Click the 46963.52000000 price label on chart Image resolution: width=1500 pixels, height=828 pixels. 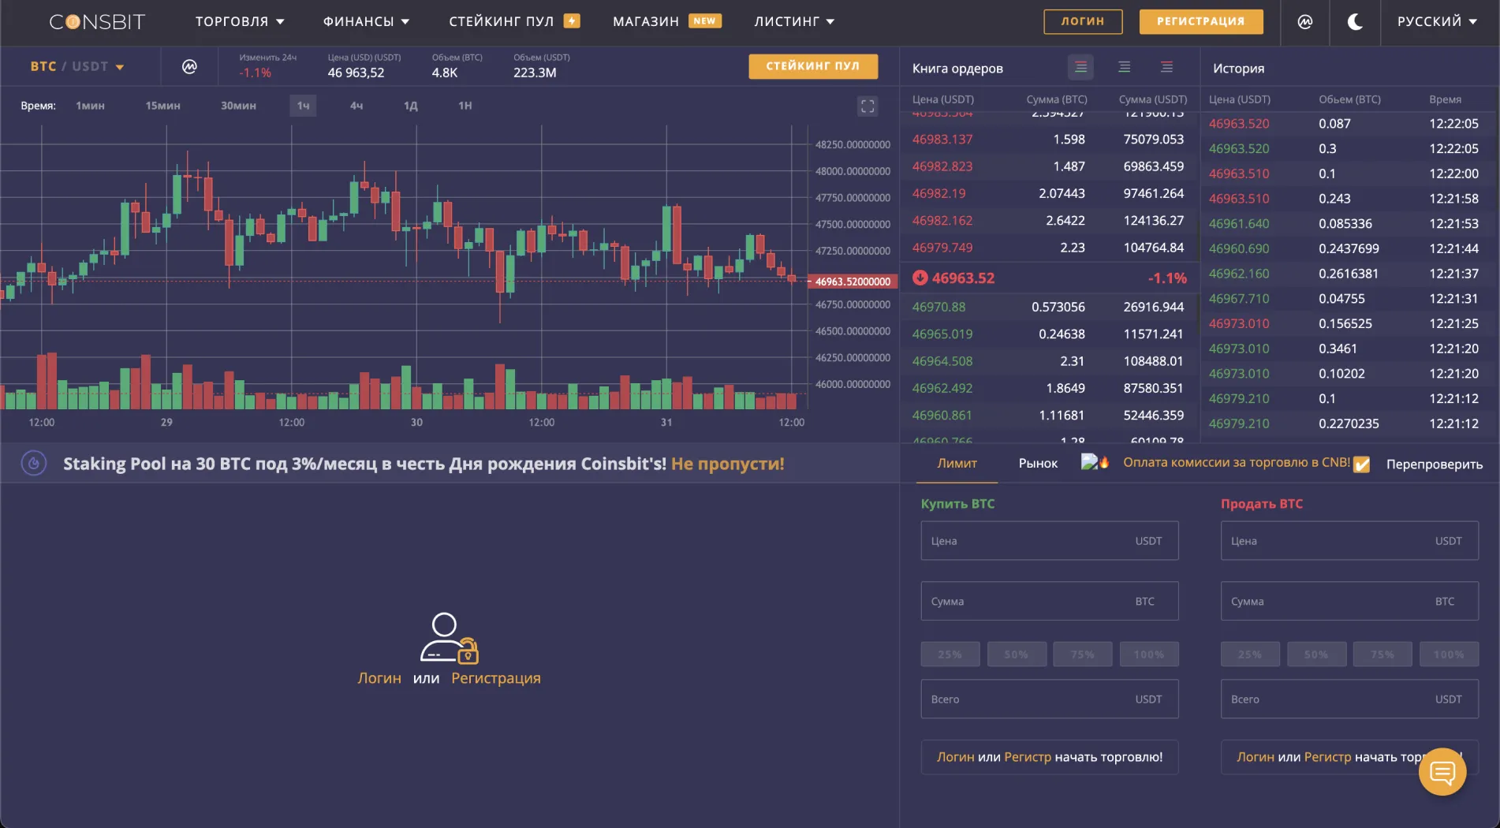pyautogui.click(x=853, y=282)
